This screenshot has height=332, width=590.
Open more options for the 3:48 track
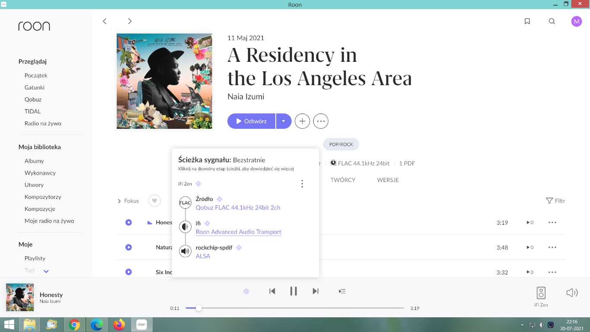pos(552,247)
